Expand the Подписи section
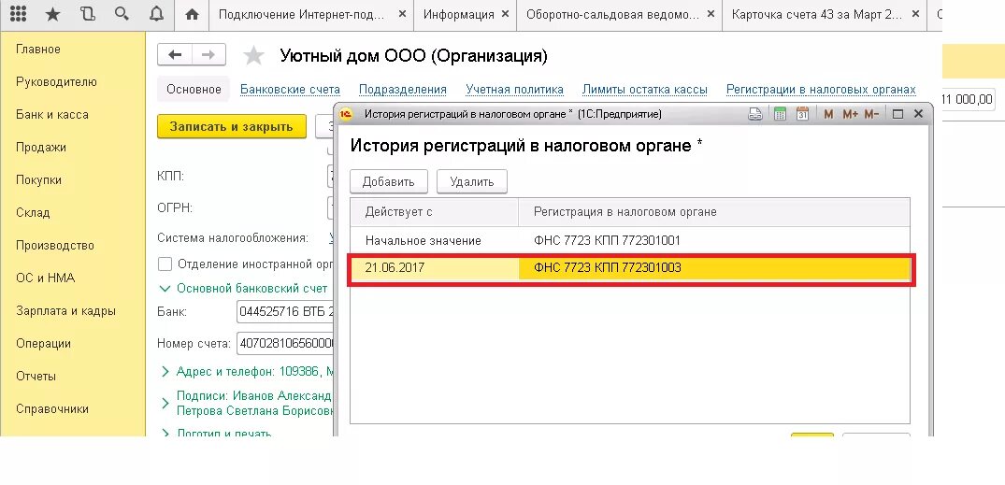Image resolution: width=1005 pixels, height=485 pixels. click(x=165, y=403)
